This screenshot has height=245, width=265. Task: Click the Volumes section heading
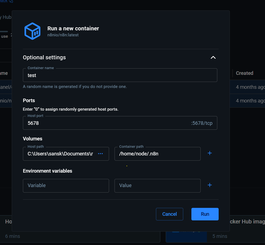(33, 139)
